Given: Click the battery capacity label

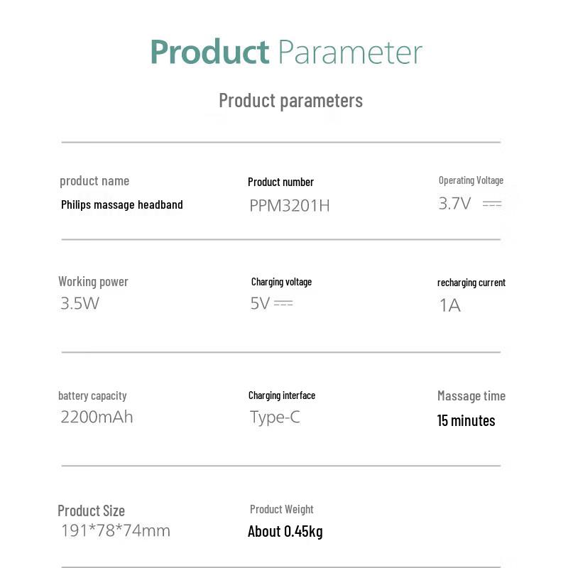Looking at the screenshot, I should [x=92, y=395].
